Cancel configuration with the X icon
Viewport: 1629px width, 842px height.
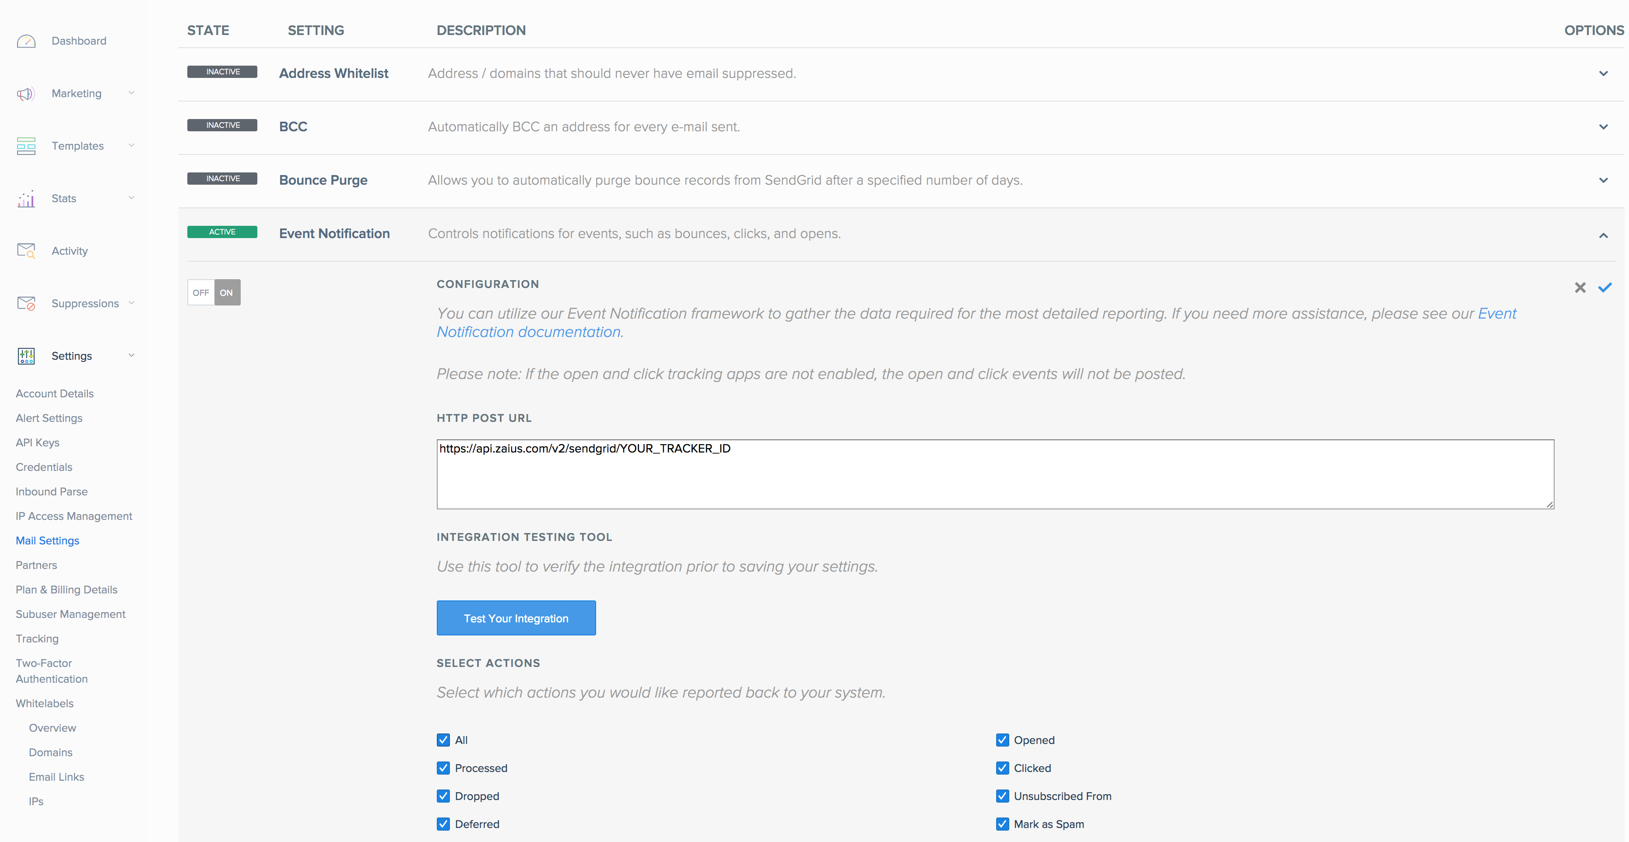point(1580,288)
